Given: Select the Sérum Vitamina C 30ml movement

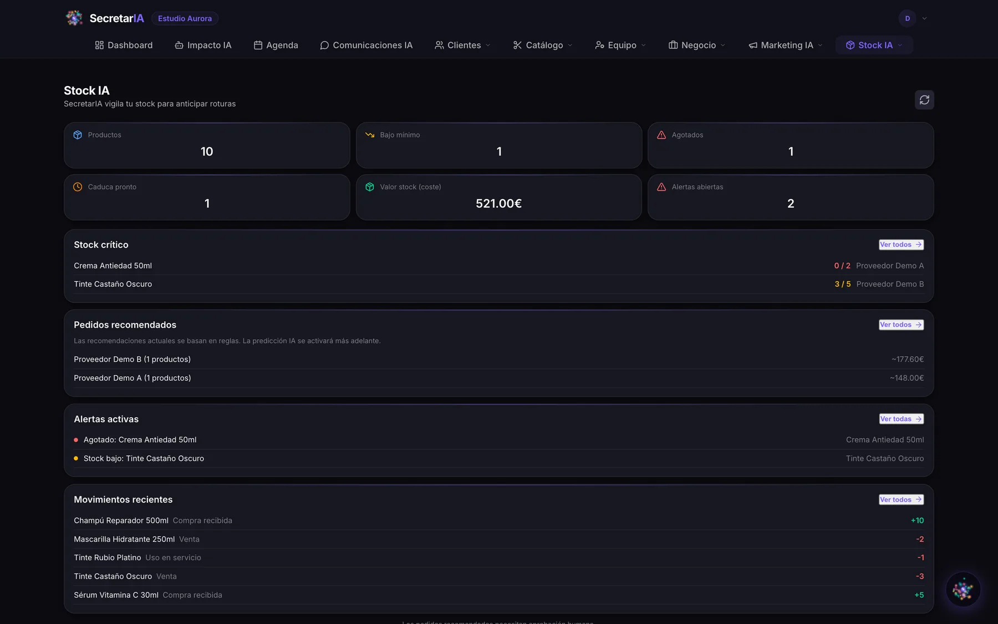Looking at the screenshot, I should 499,595.
